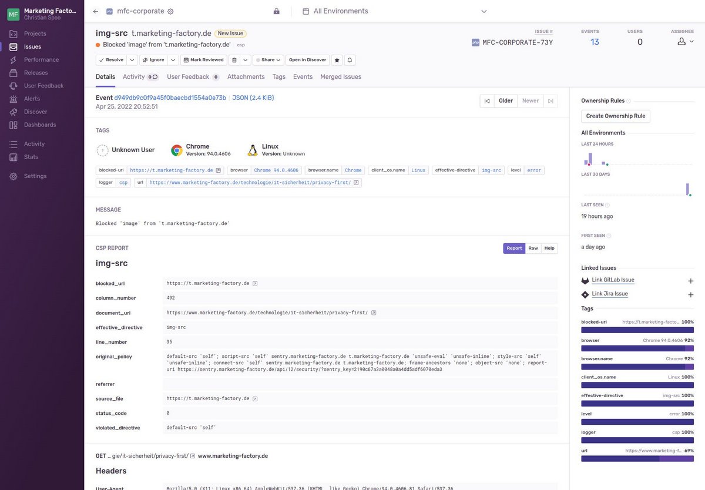
Task: Open the JSON (2.4 KiB) link
Action: 253,98
